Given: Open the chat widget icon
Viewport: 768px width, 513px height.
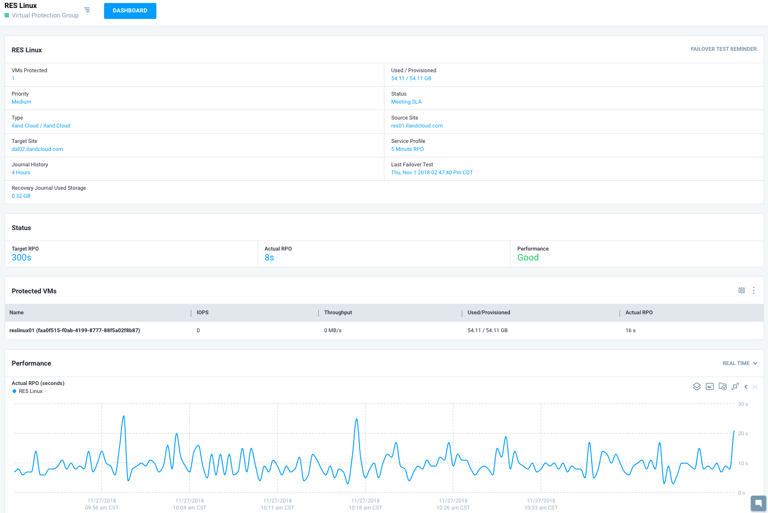Looking at the screenshot, I should click(758, 503).
